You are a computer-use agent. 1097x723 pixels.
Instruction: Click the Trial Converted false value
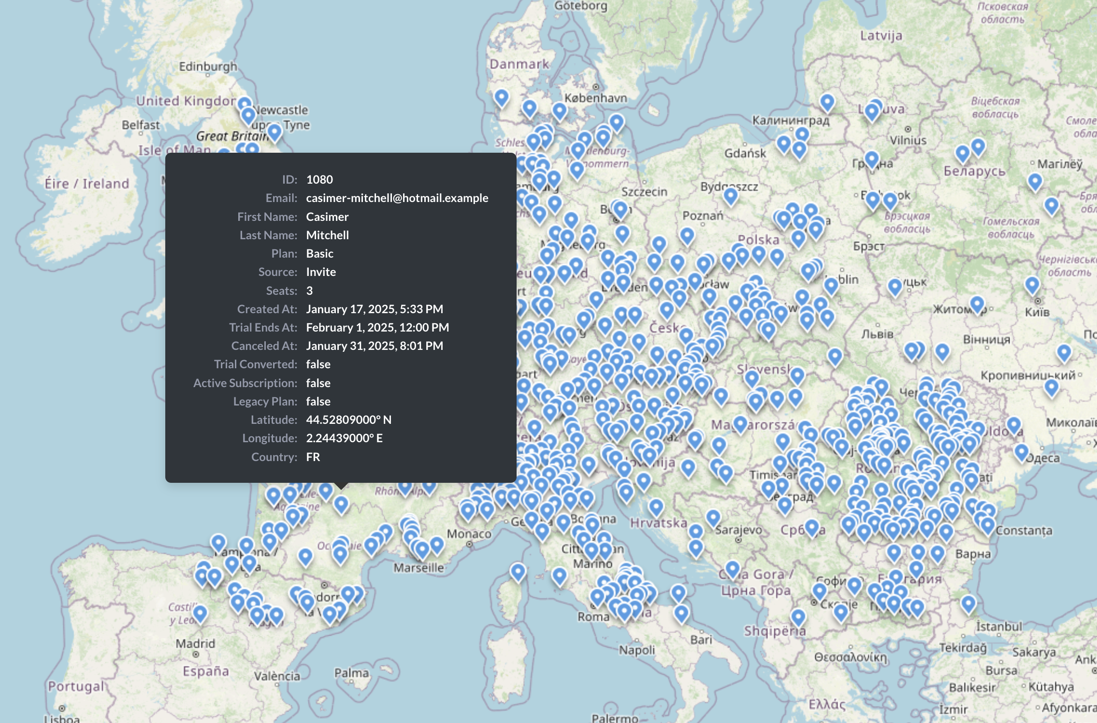[318, 364]
